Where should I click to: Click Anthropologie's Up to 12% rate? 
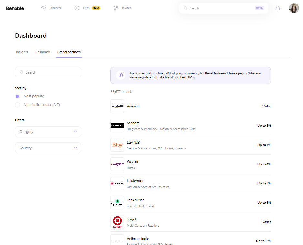click(x=264, y=241)
